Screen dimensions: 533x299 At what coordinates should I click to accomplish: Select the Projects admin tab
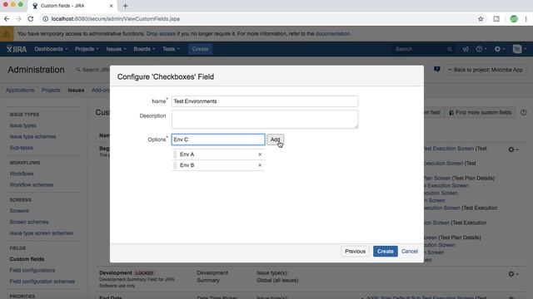(x=51, y=91)
